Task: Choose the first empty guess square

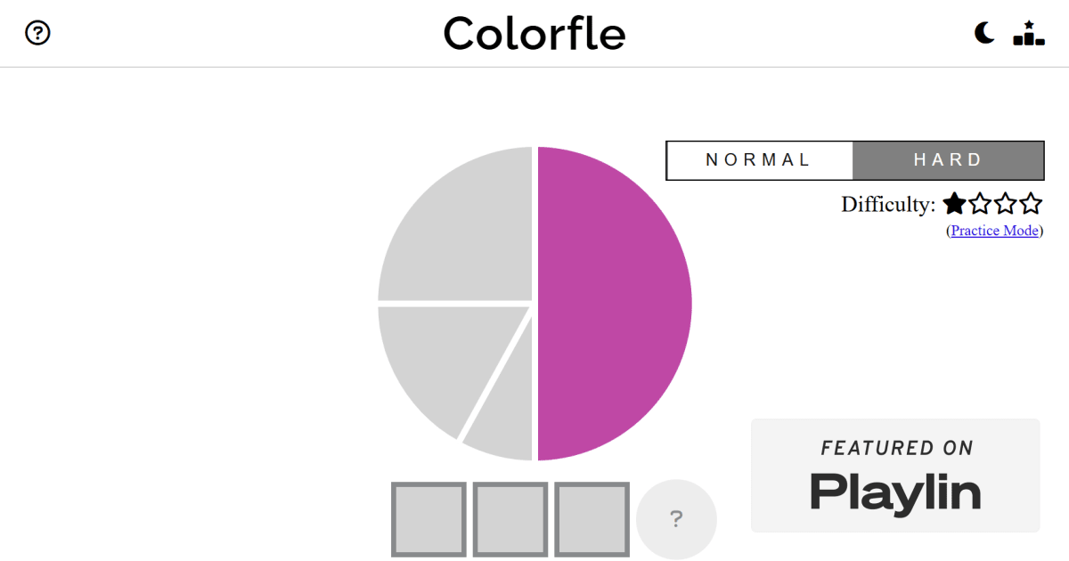Action: (428, 519)
